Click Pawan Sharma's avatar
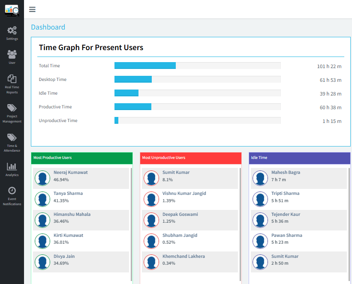The width and height of the screenshot is (352, 284). click(260, 241)
